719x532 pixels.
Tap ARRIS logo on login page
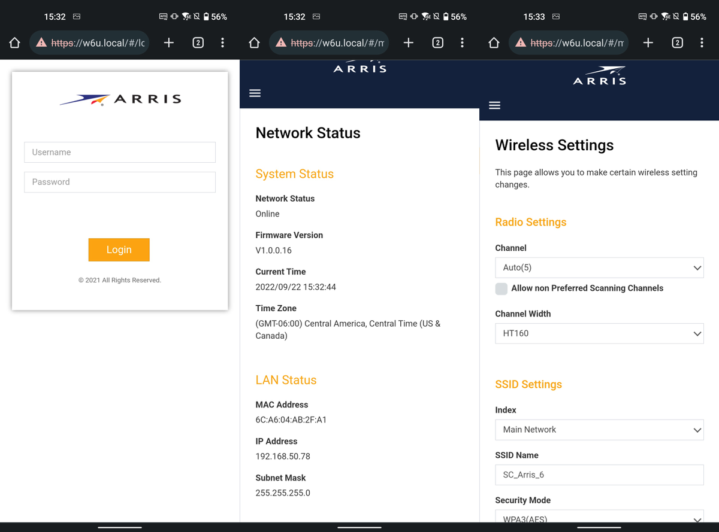click(x=120, y=99)
